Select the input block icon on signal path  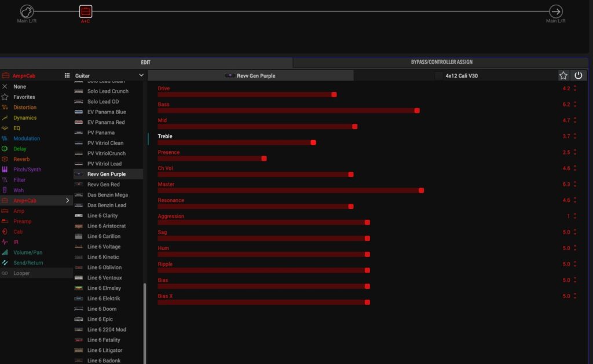pyautogui.click(x=27, y=11)
